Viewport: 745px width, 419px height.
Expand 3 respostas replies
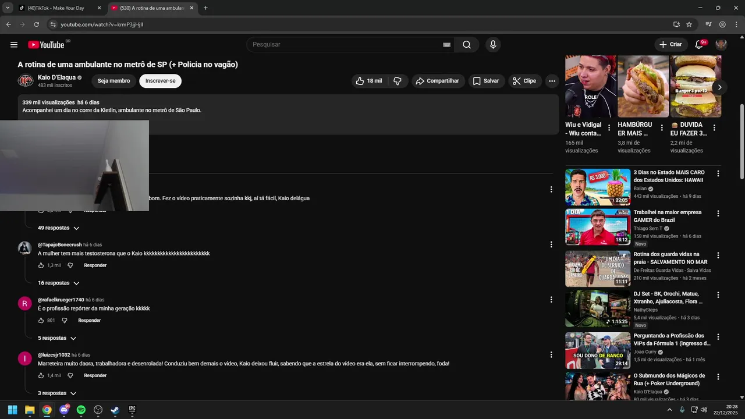[57, 393]
